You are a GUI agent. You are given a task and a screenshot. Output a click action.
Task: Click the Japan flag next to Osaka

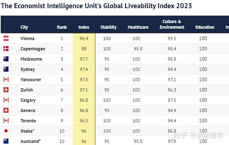(6, 131)
